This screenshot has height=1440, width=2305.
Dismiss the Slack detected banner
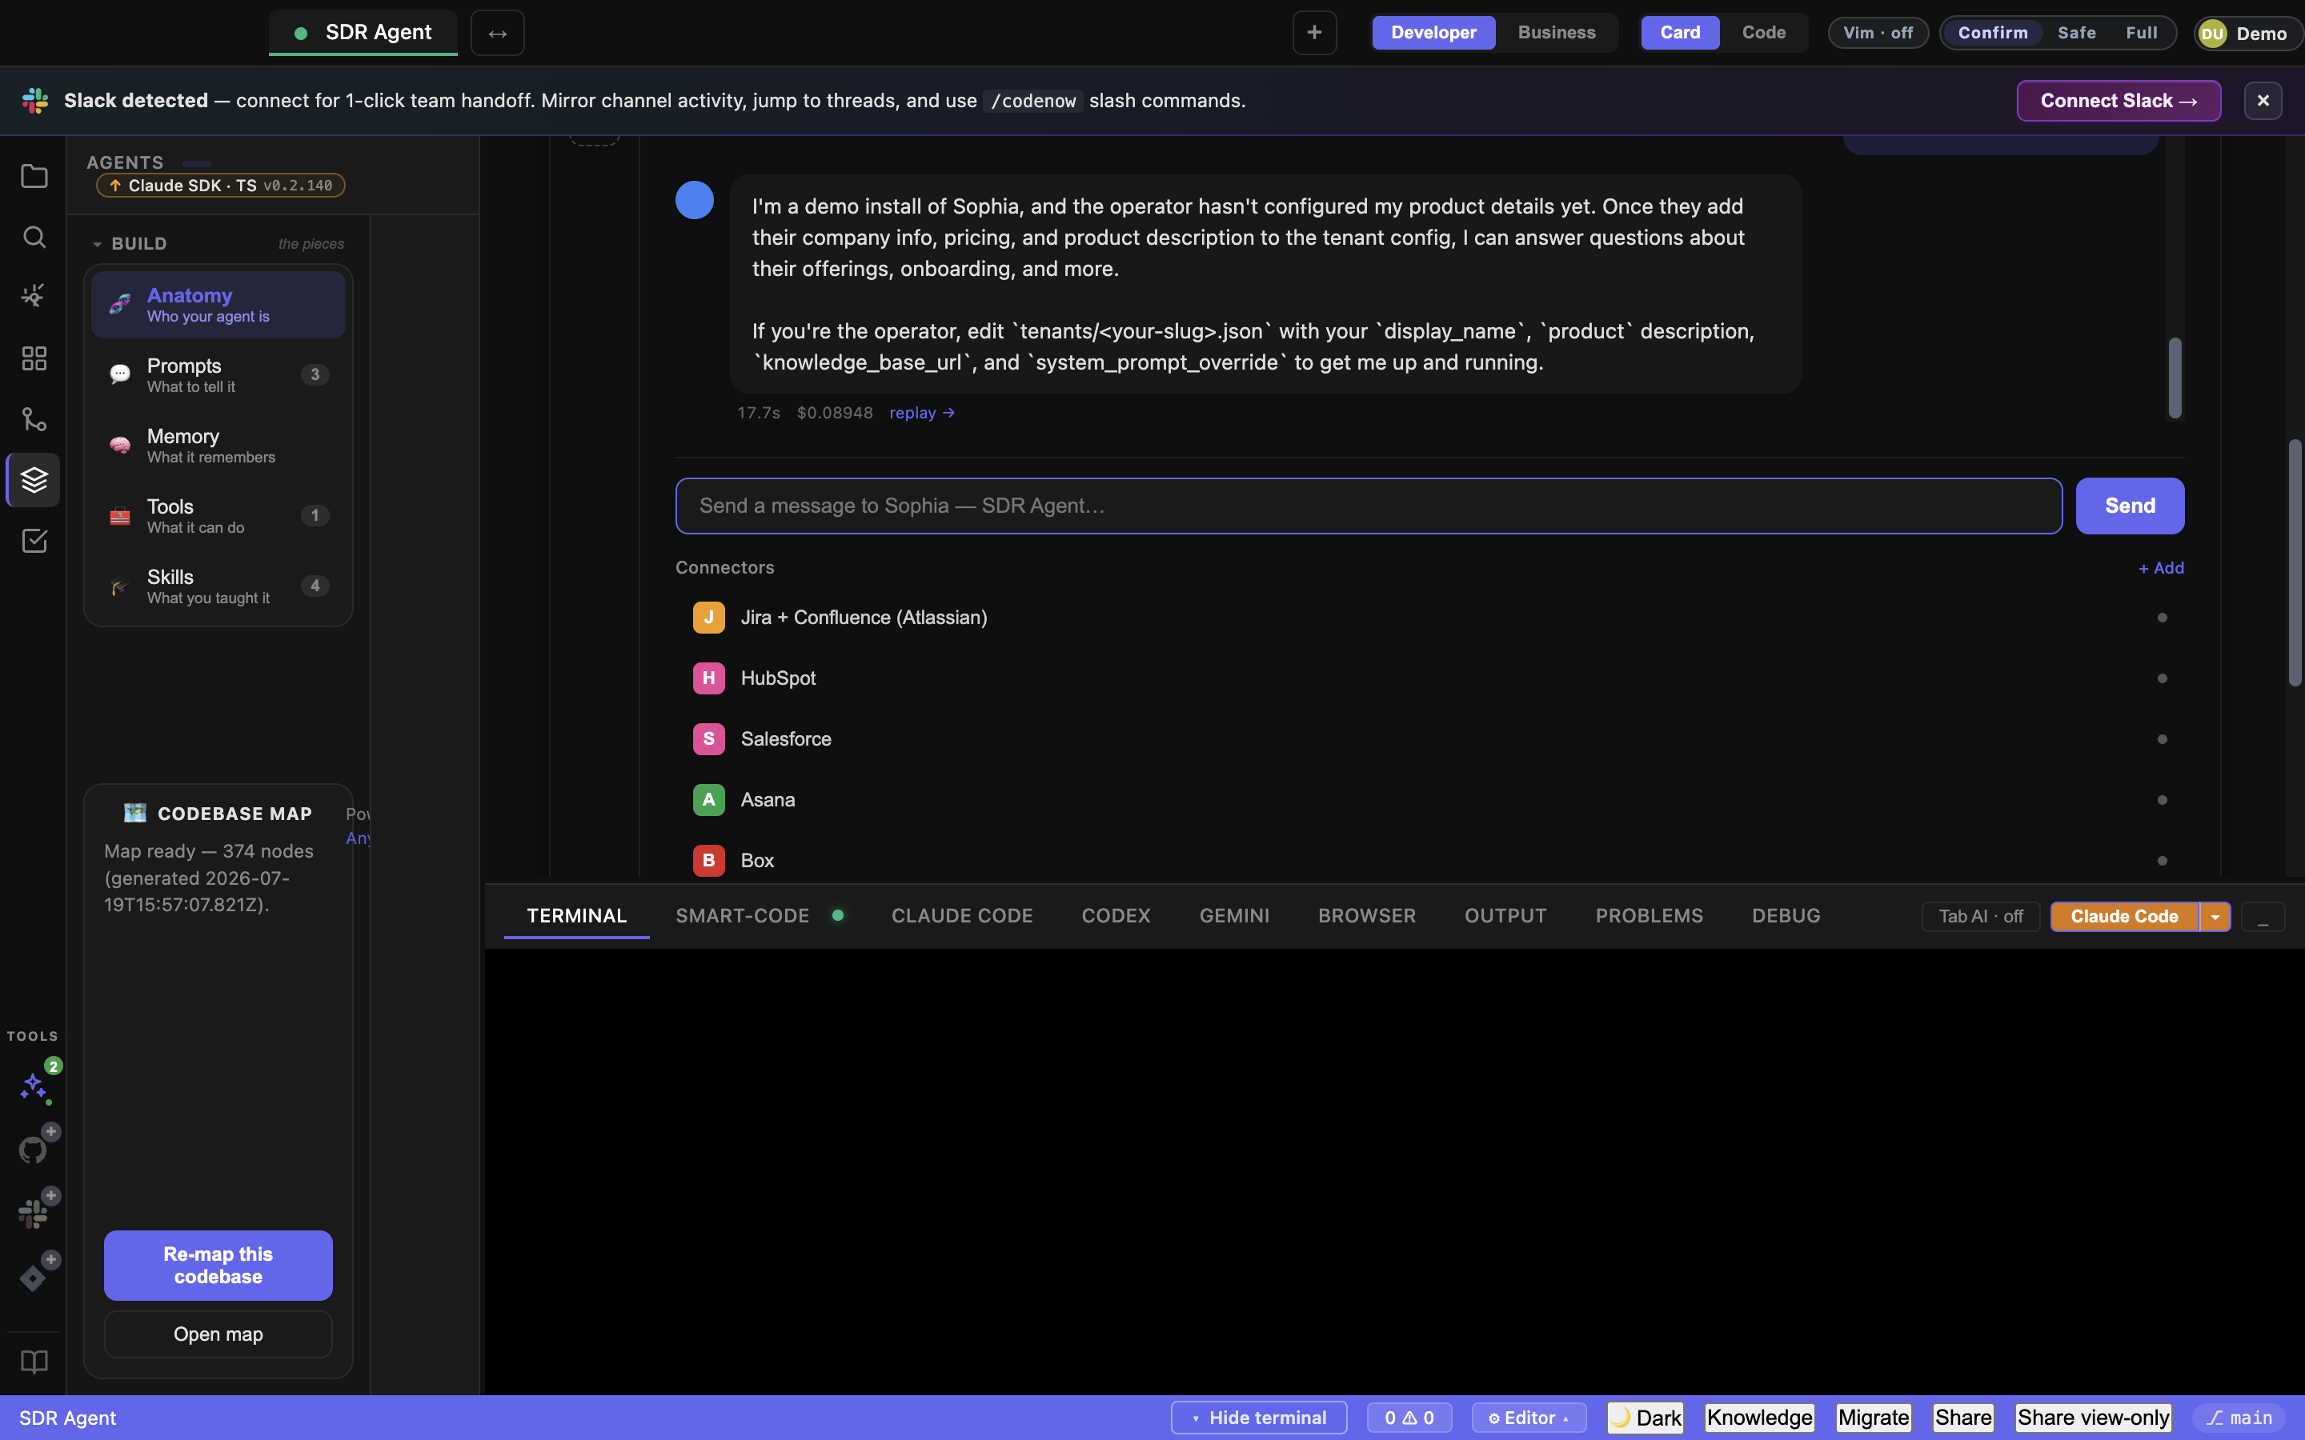coord(2263,101)
